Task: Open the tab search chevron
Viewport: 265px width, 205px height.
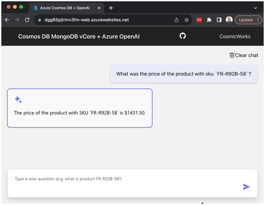Action: pyautogui.click(x=255, y=8)
